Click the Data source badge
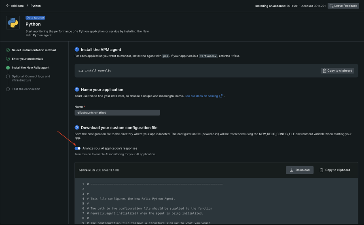364x225 pixels. [x=35, y=18]
